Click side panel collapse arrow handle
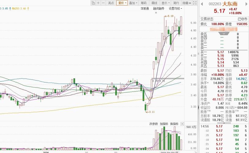The height and width of the screenshot is (153, 249). click(x=199, y=108)
